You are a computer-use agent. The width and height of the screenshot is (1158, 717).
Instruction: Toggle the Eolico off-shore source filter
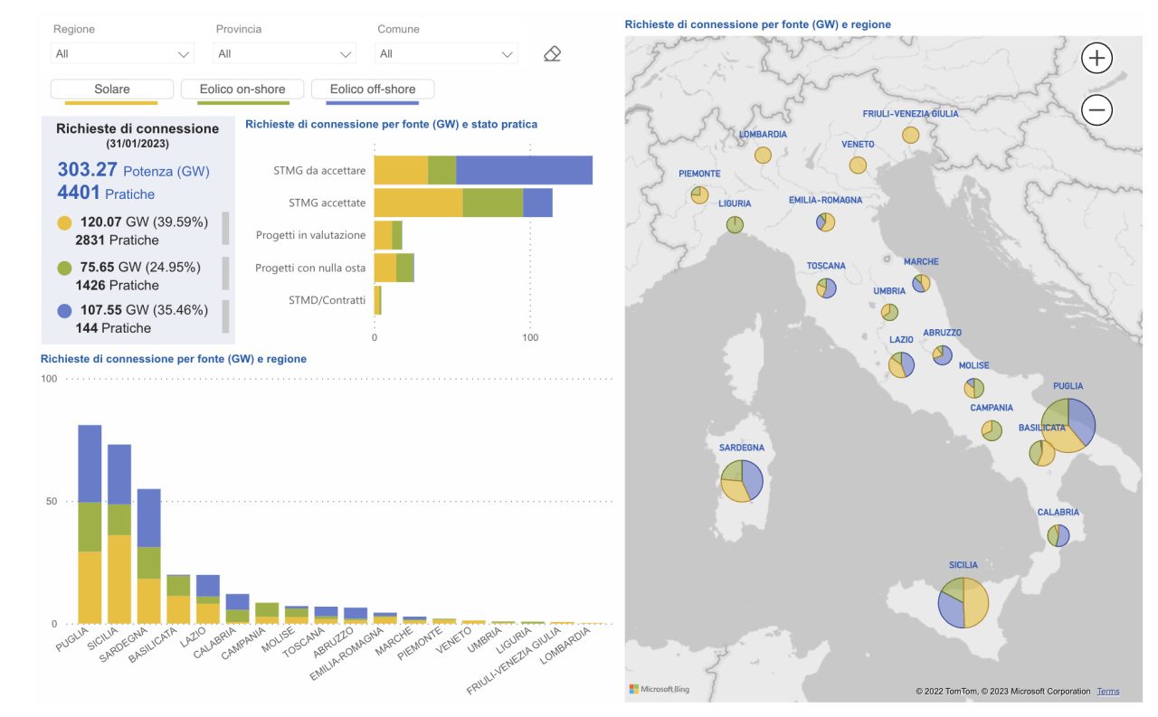373,89
